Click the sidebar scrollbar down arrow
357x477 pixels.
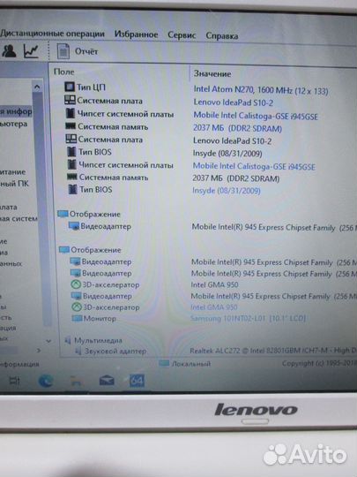click(48, 341)
